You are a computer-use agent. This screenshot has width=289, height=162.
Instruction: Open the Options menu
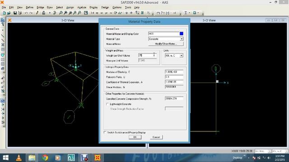[x=117, y=7]
